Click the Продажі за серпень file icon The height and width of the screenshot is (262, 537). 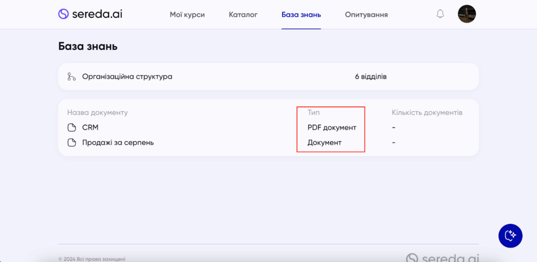72,142
